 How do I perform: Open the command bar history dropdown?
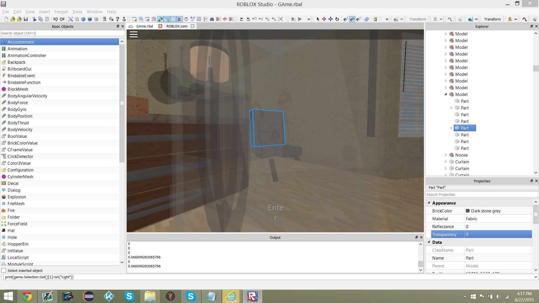point(536,277)
